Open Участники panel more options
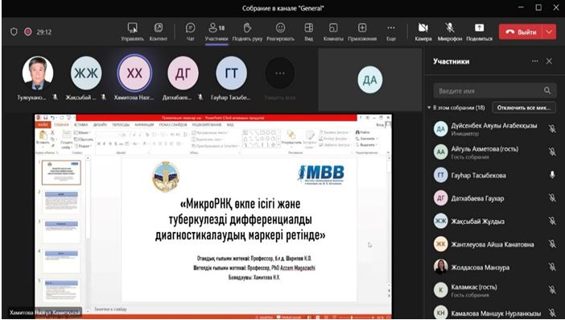The height and width of the screenshot is (320, 565). point(534,61)
